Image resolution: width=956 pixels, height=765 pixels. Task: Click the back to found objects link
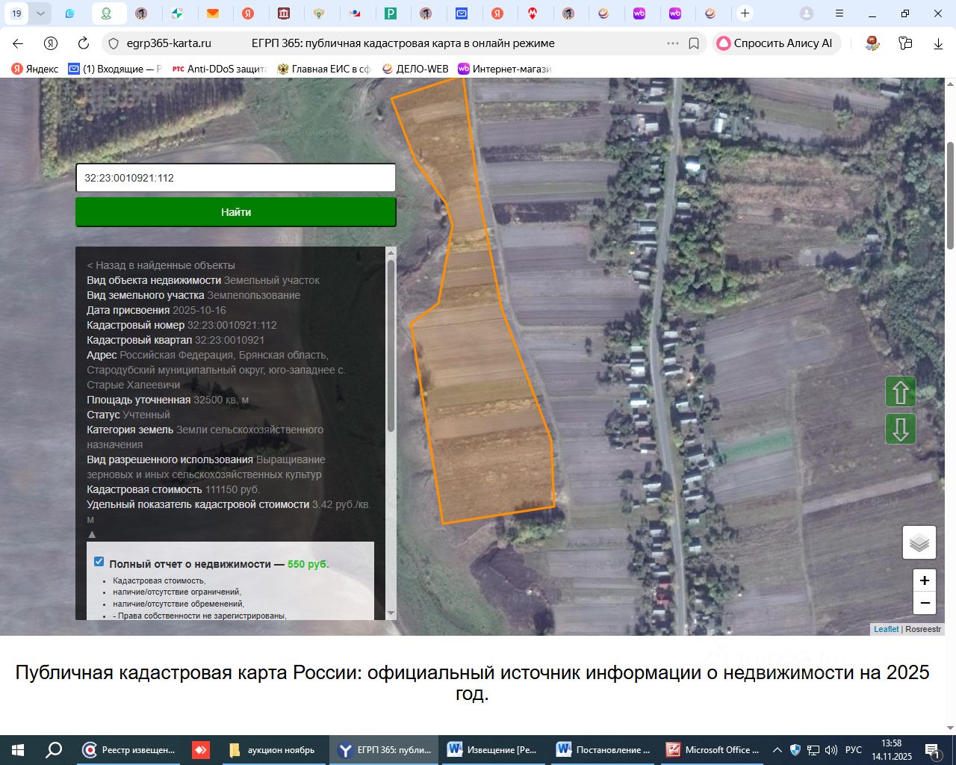(161, 265)
